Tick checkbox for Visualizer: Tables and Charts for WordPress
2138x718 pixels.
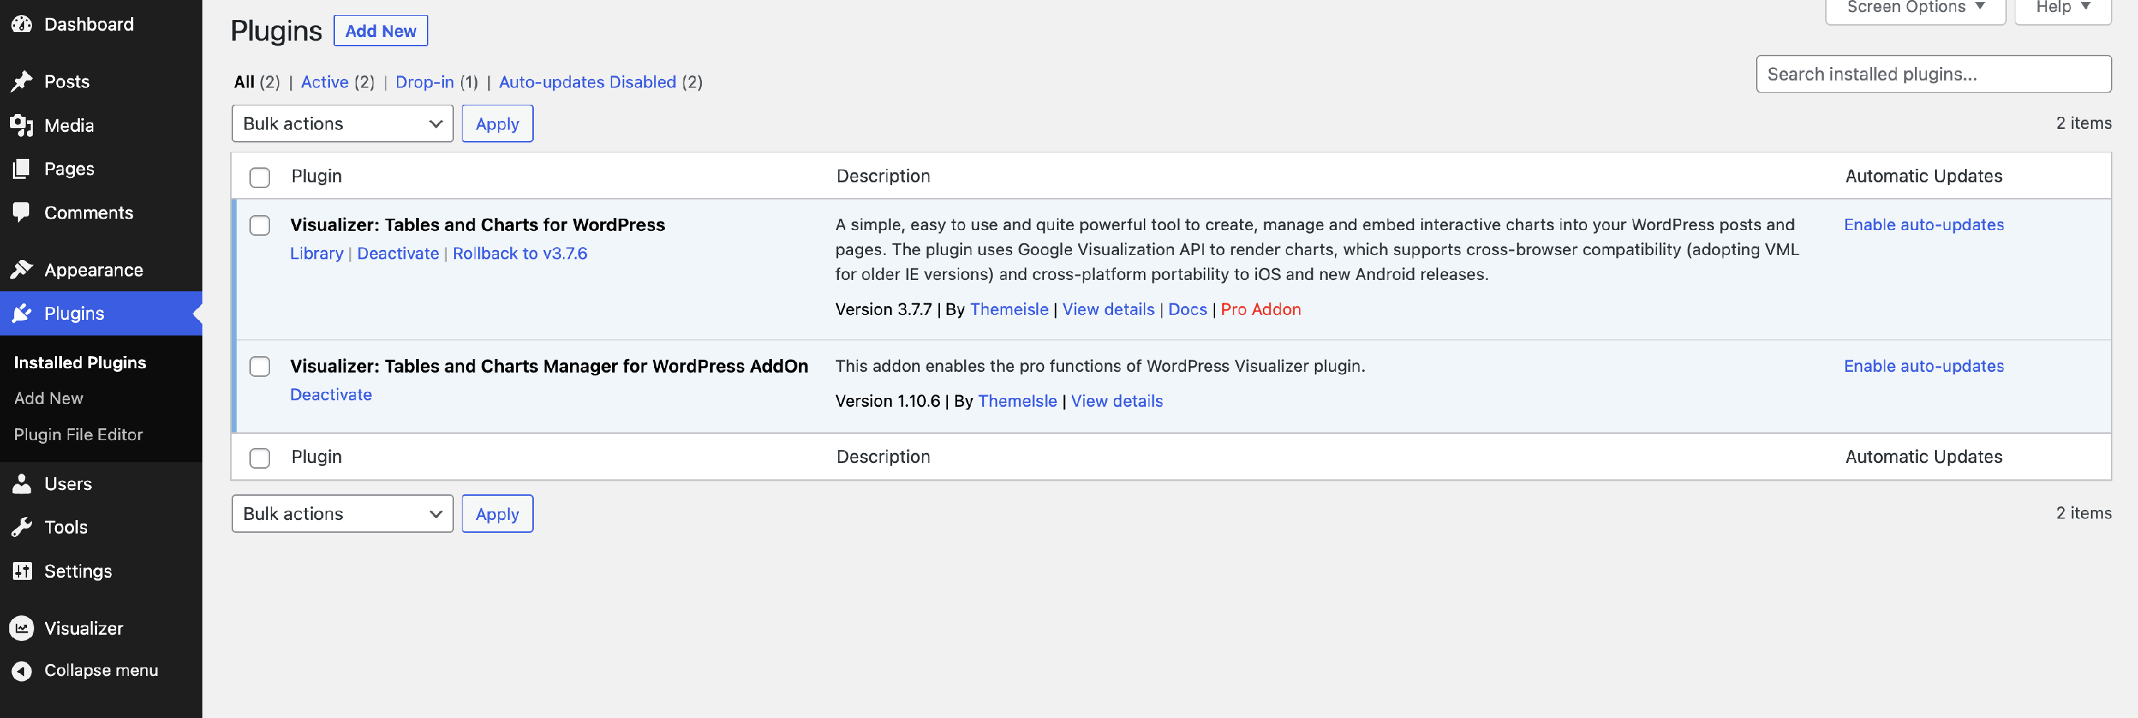pos(260,226)
